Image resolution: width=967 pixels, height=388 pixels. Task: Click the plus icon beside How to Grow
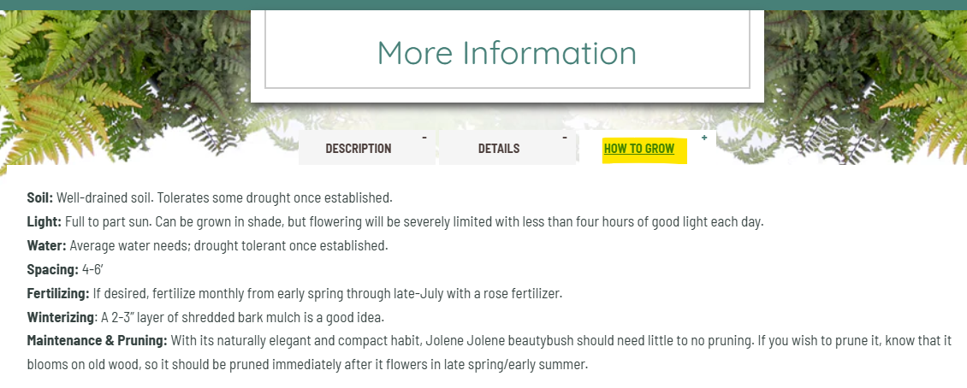click(x=704, y=138)
